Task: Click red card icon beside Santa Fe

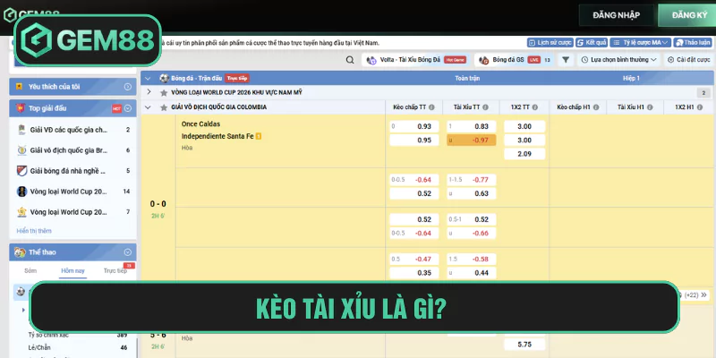Action: point(259,136)
